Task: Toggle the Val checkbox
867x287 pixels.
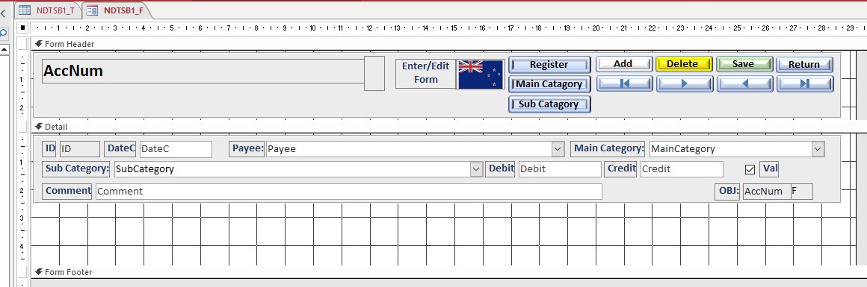Action: (750, 169)
